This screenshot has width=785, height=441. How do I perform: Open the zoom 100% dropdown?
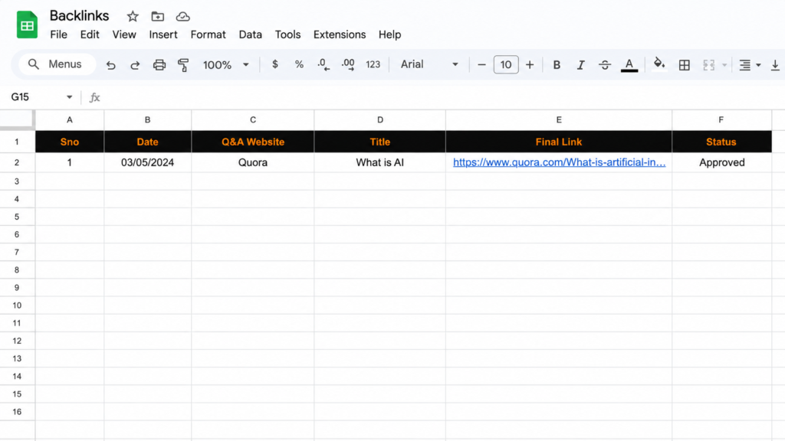(x=225, y=65)
